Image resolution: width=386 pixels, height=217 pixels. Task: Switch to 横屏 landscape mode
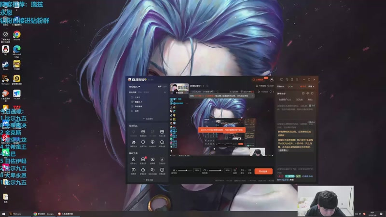(x=160, y=87)
